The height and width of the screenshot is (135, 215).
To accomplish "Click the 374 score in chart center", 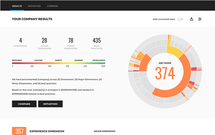I will (x=165, y=74).
